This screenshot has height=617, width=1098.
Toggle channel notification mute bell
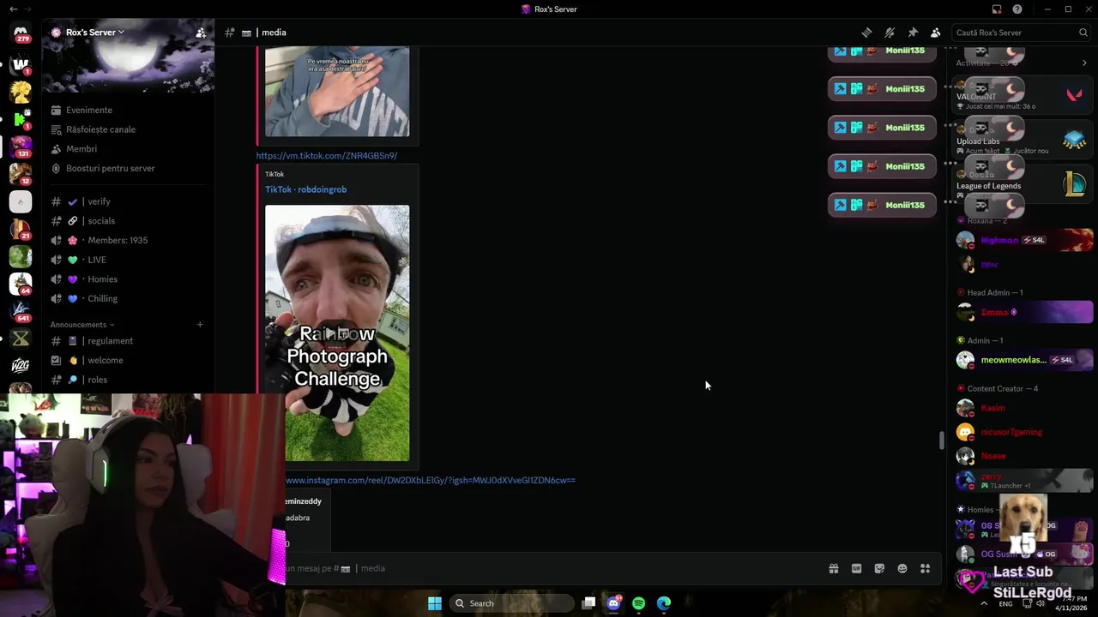click(x=890, y=33)
